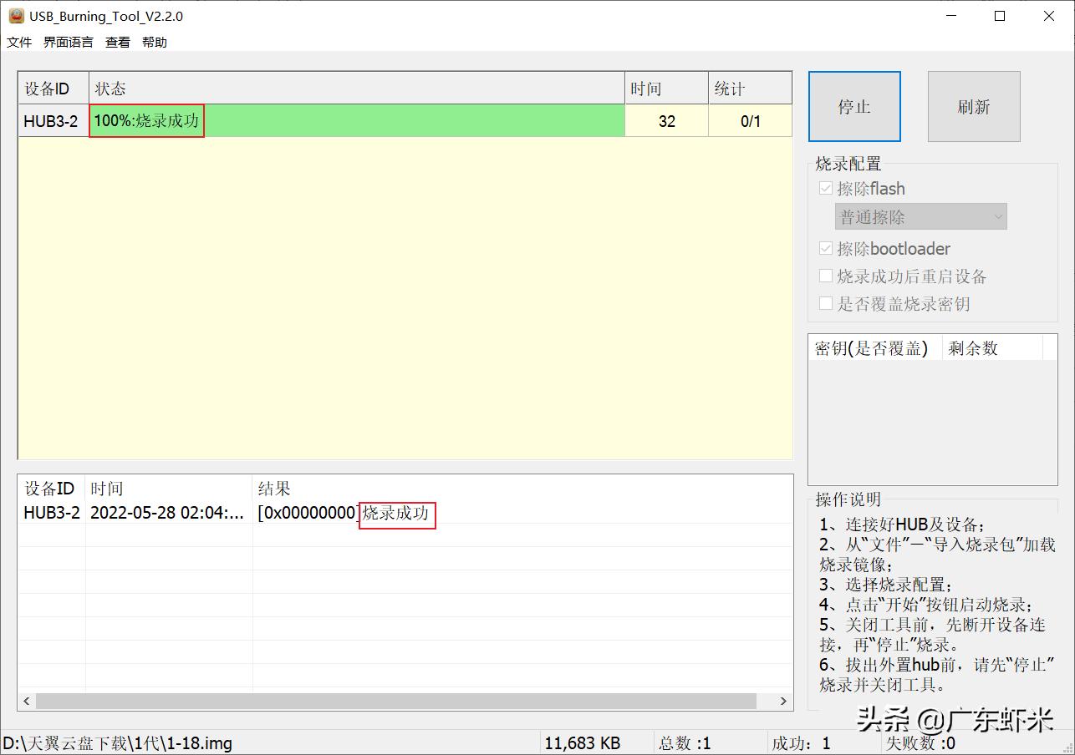Open the 界面语言 language menu
This screenshot has width=1075, height=755.
pos(68,42)
